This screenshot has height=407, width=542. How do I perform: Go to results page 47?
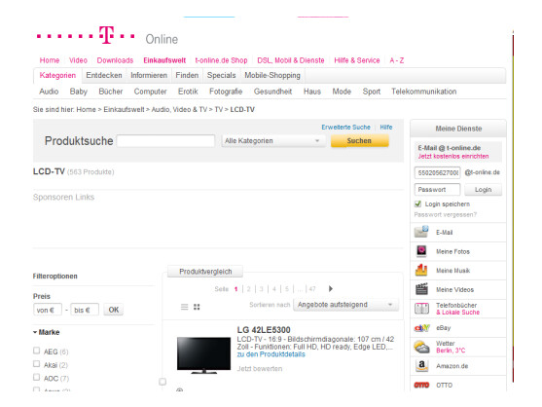point(312,289)
